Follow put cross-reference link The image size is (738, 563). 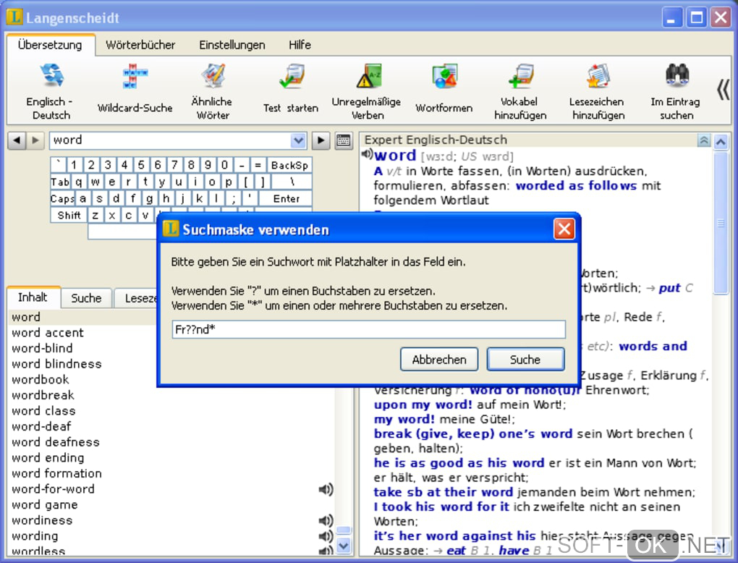(670, 288)
